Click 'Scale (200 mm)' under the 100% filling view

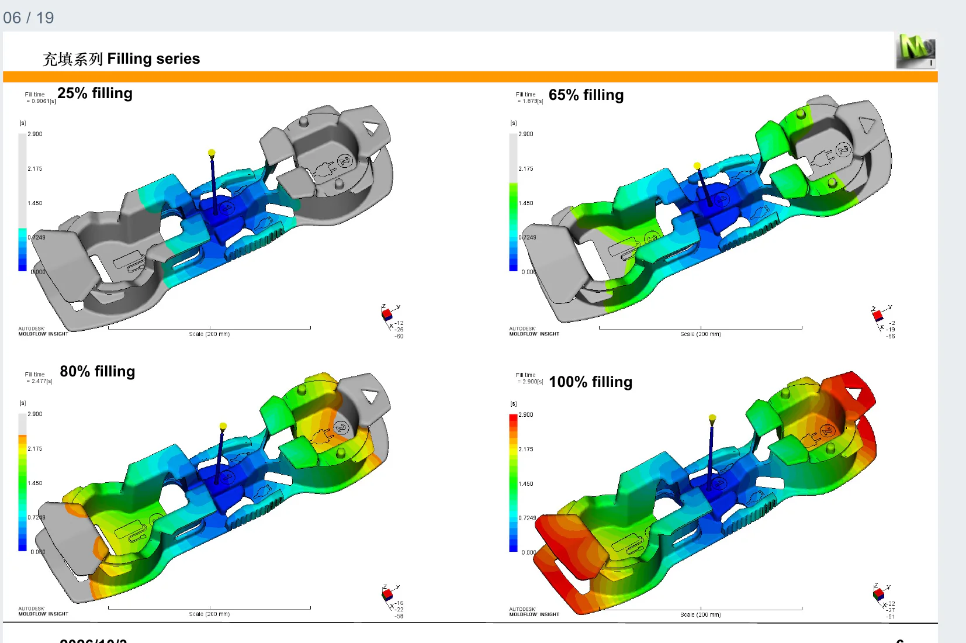700,615
